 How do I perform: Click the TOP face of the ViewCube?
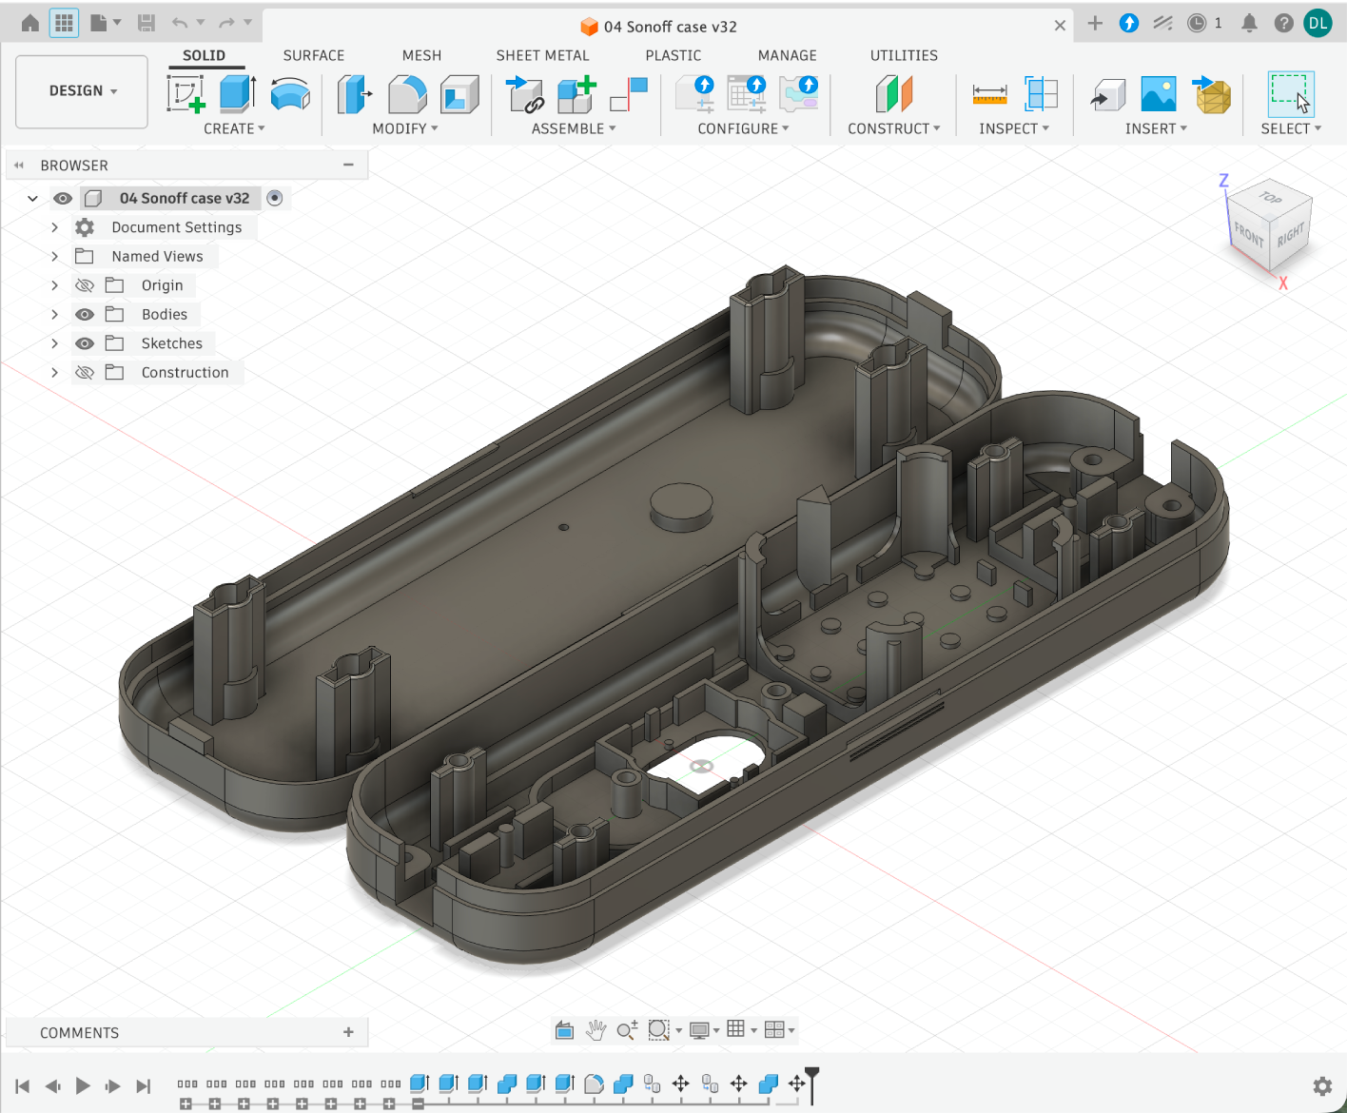(x=1271, y=198)
